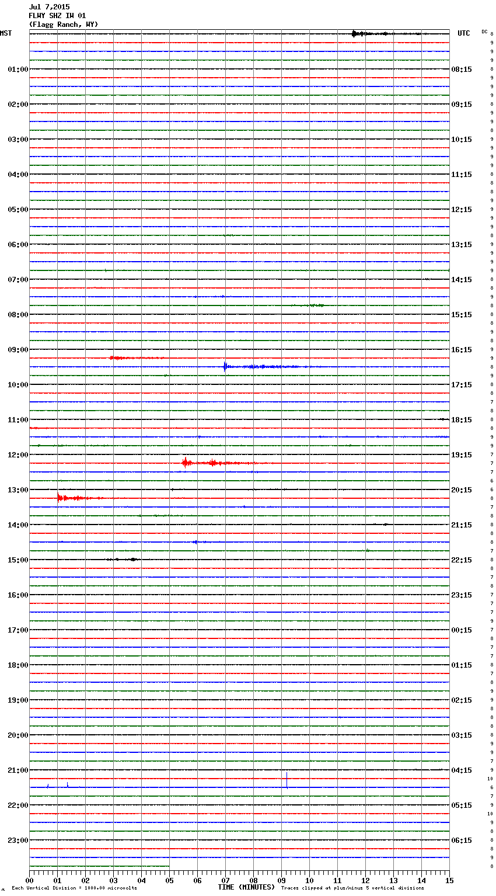
Task: Click the 22:15 UTC time label
Action: point(462,560)
